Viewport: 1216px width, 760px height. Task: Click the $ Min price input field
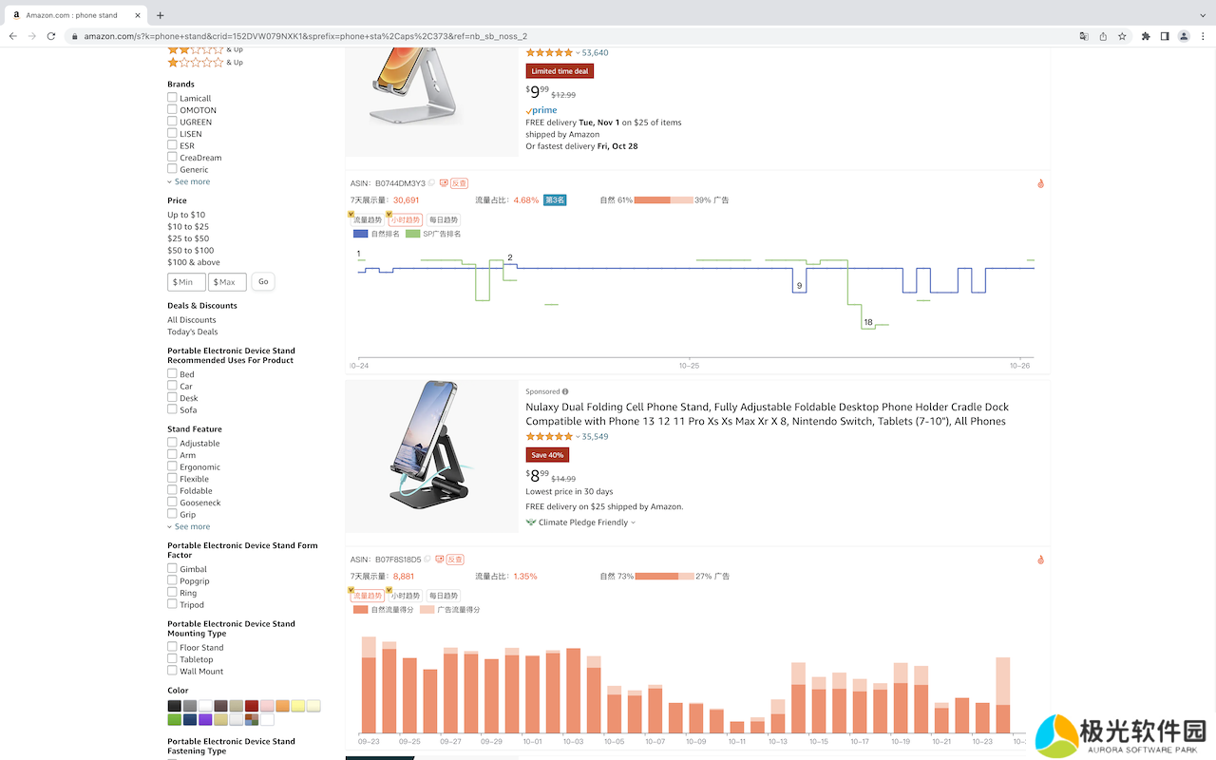pyautogui.click(x=186, y=282)
